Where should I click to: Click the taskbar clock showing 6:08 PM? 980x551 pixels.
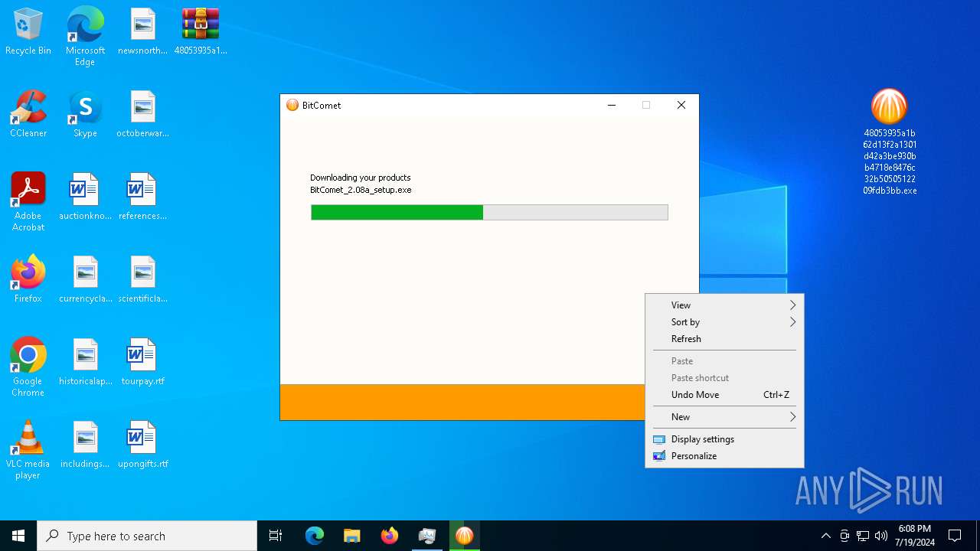[x=916, y=536]
